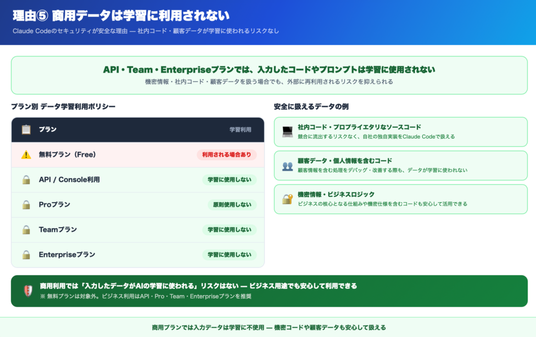Click the shield icon in the green banner
This screenshot has width=536, height=337.
point(28,291)
